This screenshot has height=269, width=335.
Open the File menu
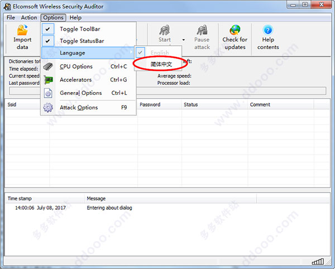click(11, 17)
